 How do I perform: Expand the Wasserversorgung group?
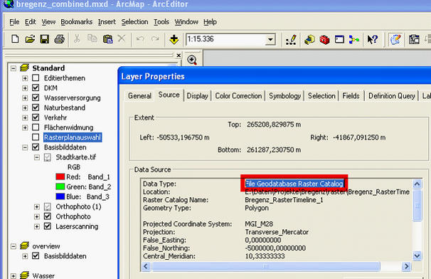click(x=25, y=98)
